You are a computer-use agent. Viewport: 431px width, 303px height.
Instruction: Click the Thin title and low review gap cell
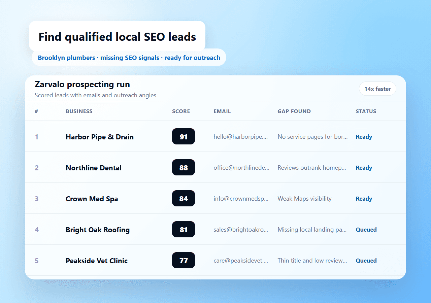[x=312, y=261]
